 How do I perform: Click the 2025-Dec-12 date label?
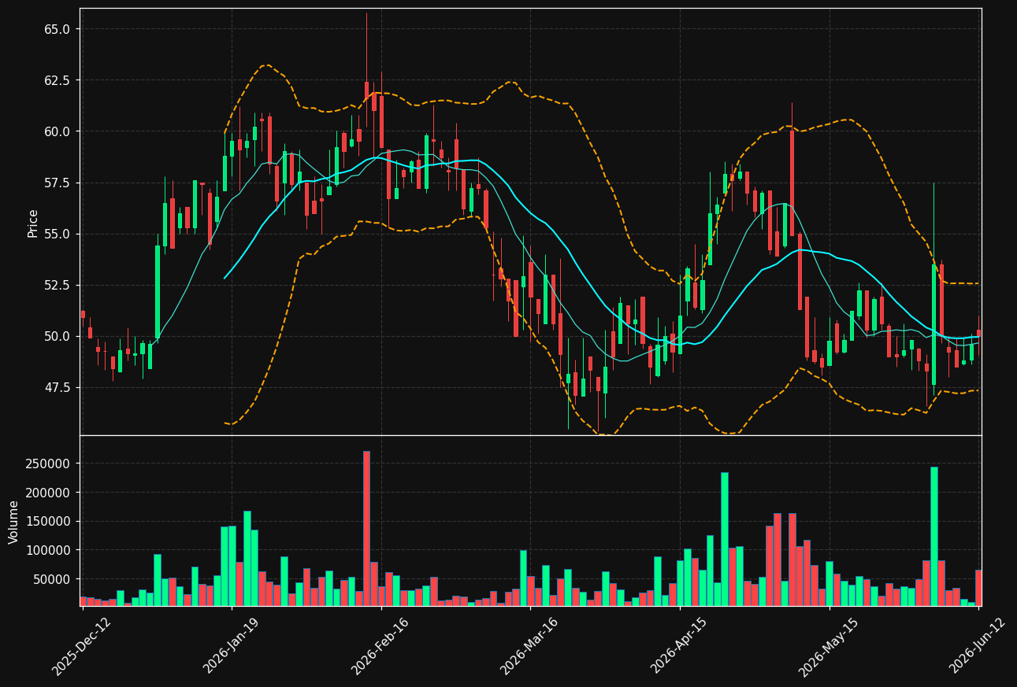pos(82,645)
